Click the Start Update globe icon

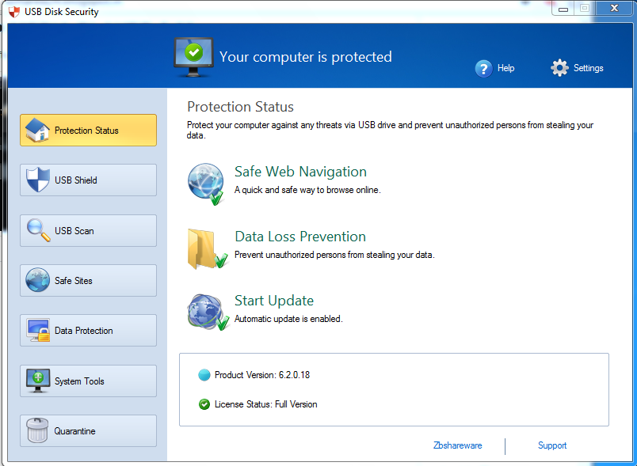coord(206,311)
